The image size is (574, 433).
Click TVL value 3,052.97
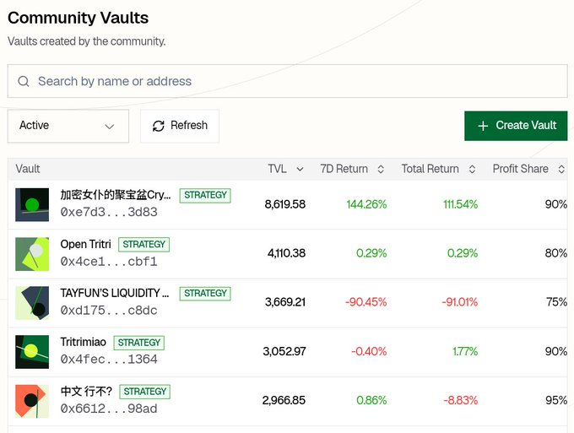pos(284,352)
